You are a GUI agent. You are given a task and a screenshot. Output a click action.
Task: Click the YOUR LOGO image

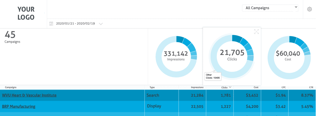(x=26, y=13)
